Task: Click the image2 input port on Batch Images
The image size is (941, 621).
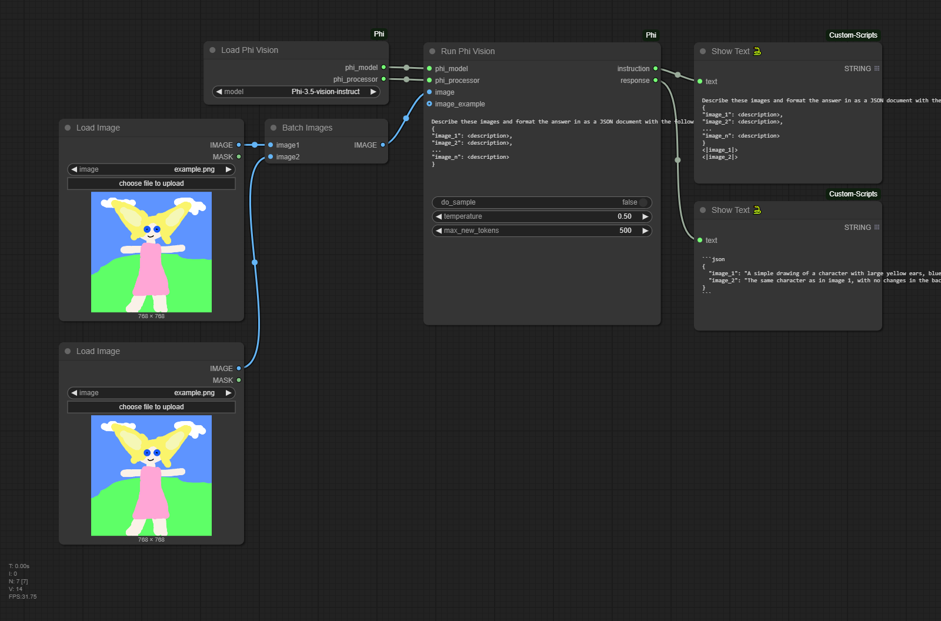Action: click(271, 157)
